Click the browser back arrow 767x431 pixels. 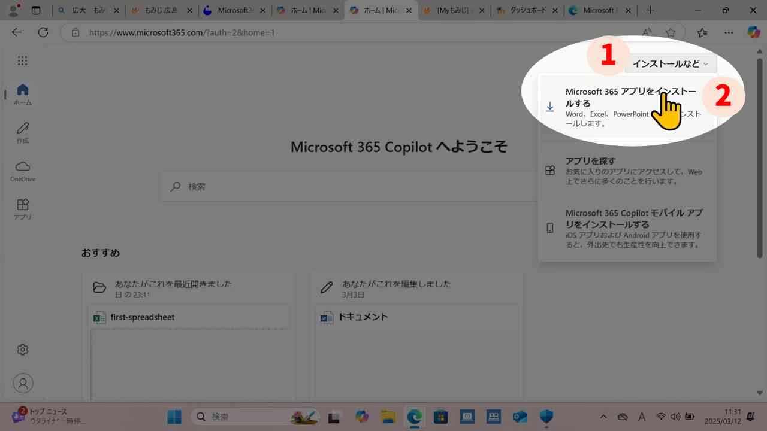coord(17,32)
